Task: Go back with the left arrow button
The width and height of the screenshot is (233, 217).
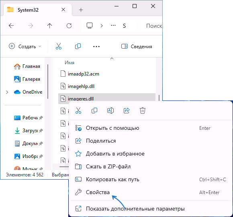Action: (x=11, y=26)
